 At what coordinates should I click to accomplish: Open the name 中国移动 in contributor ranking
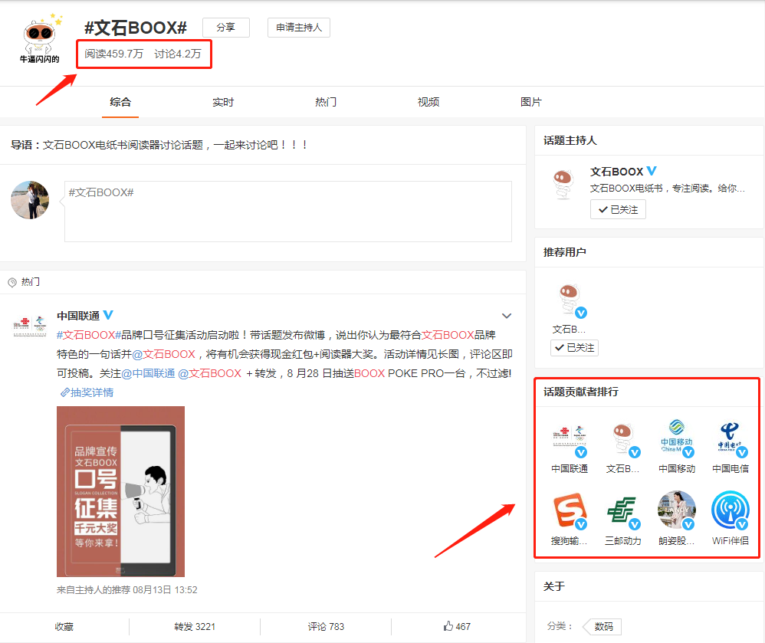[x=677, y=469]
